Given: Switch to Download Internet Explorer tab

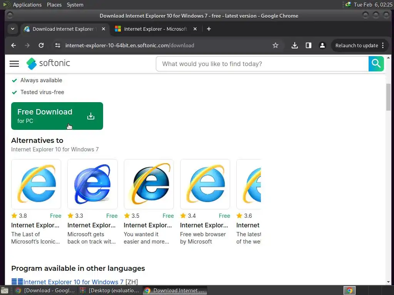Looking at the screenshot, I should point(63,29).
